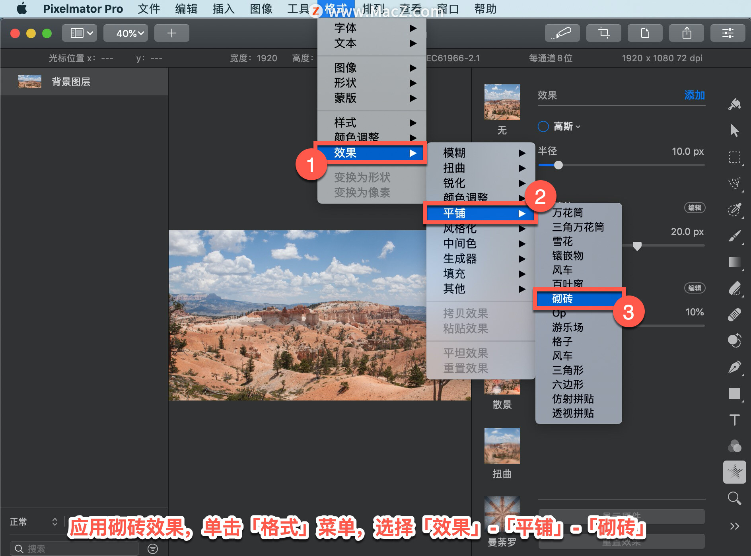Click the layer 搜索 search field
This screenshot has height=556, width=751.
[x=74, y=549]
